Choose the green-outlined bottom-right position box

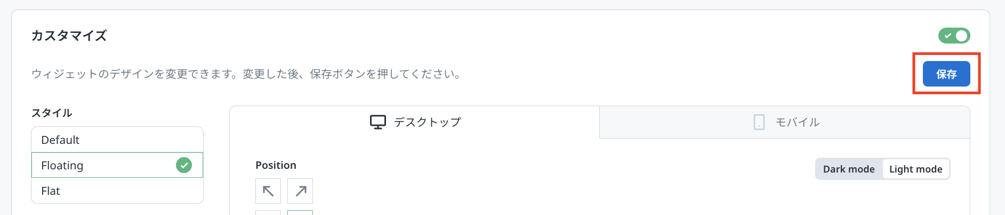pyautogui.click(x=300, y=212)
